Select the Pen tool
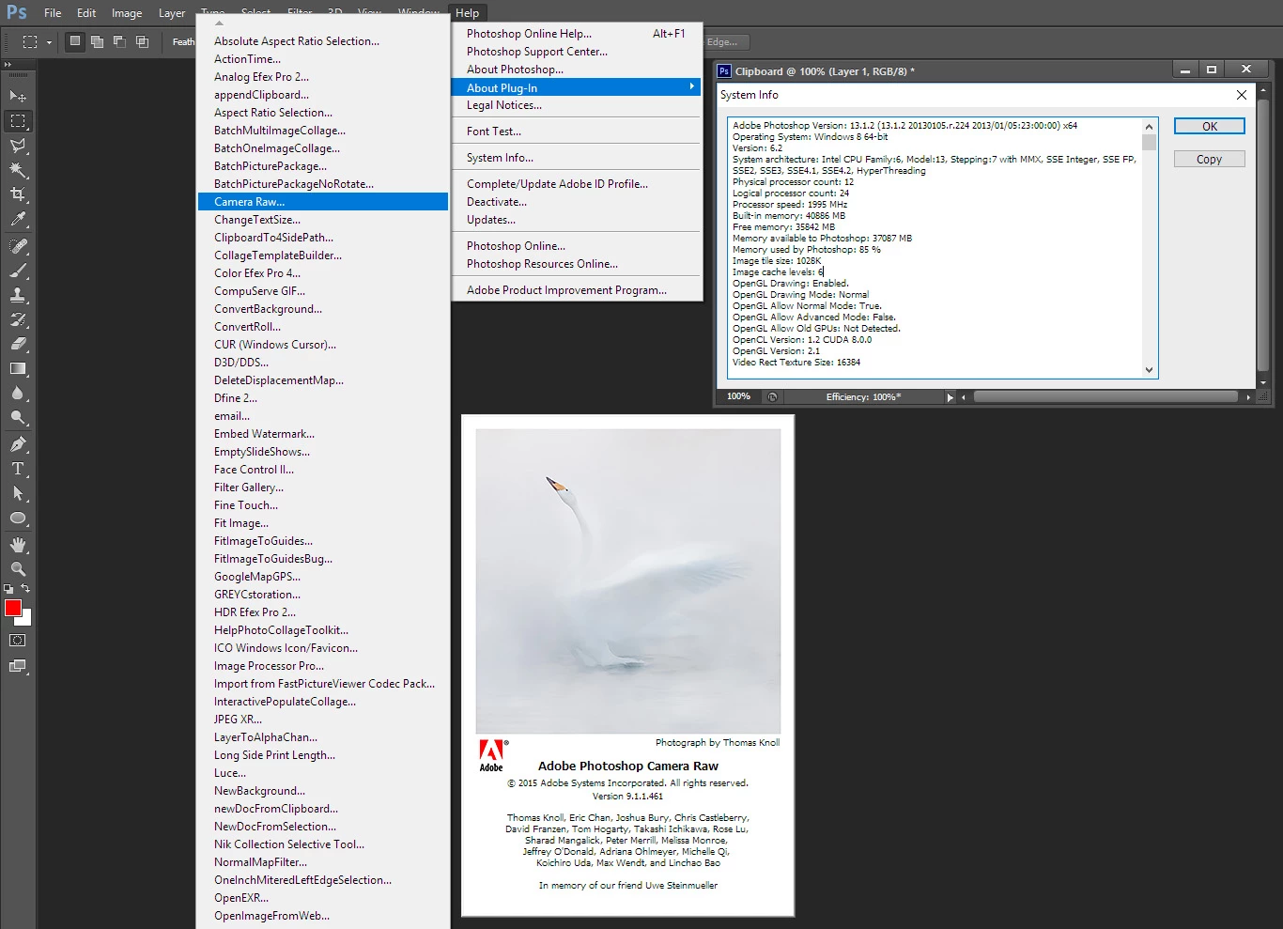The image size is (1283, 929). (x=18, y=444)
